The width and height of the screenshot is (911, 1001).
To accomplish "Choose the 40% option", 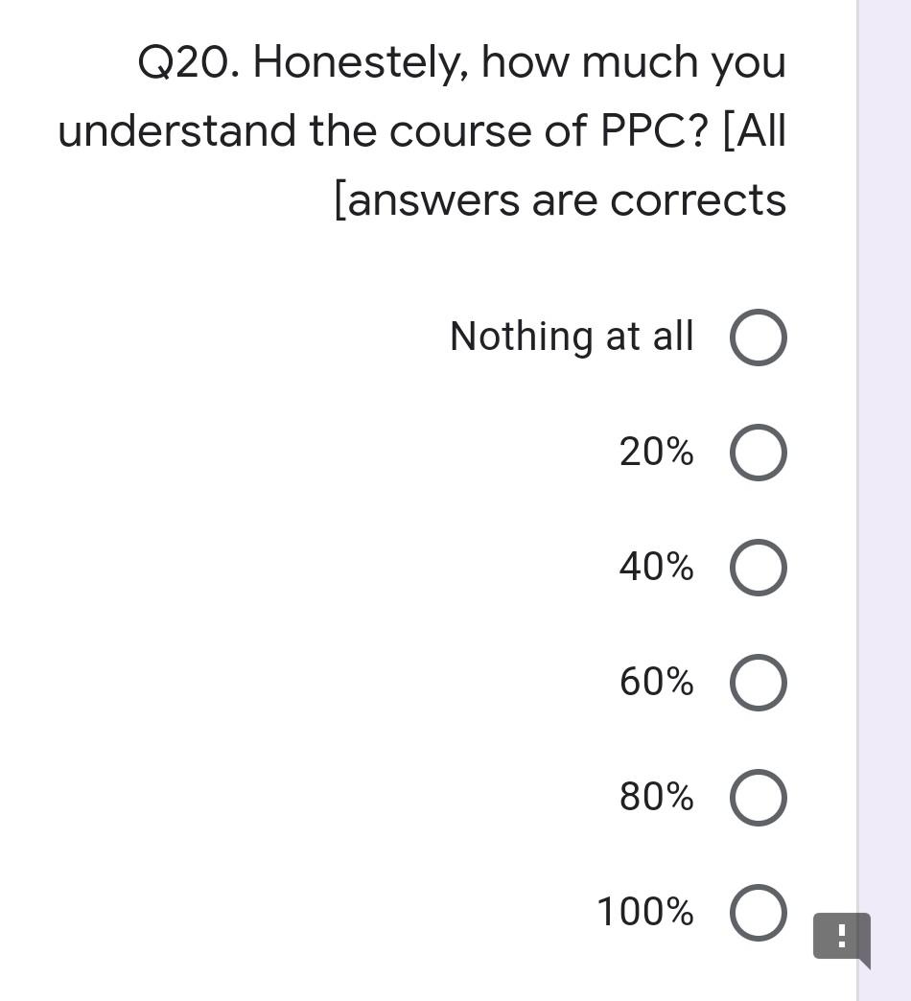I will click(x=759, y=567).
